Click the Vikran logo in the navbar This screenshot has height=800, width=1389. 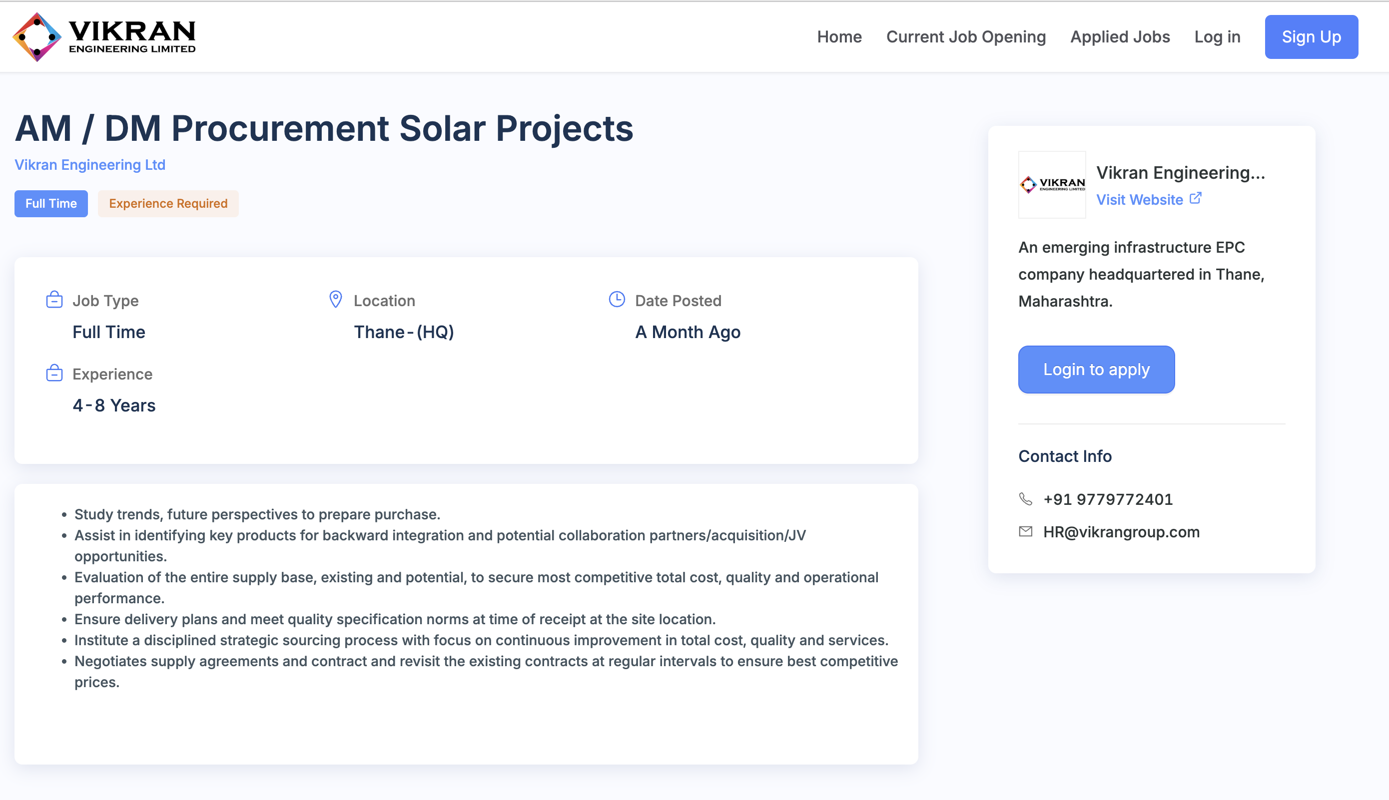tap(106, 36)
